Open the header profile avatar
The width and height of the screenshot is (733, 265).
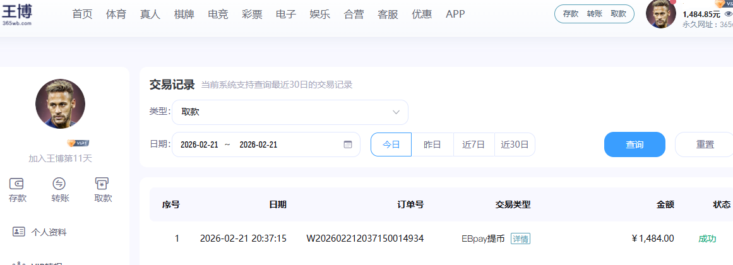tap(660, 14)
